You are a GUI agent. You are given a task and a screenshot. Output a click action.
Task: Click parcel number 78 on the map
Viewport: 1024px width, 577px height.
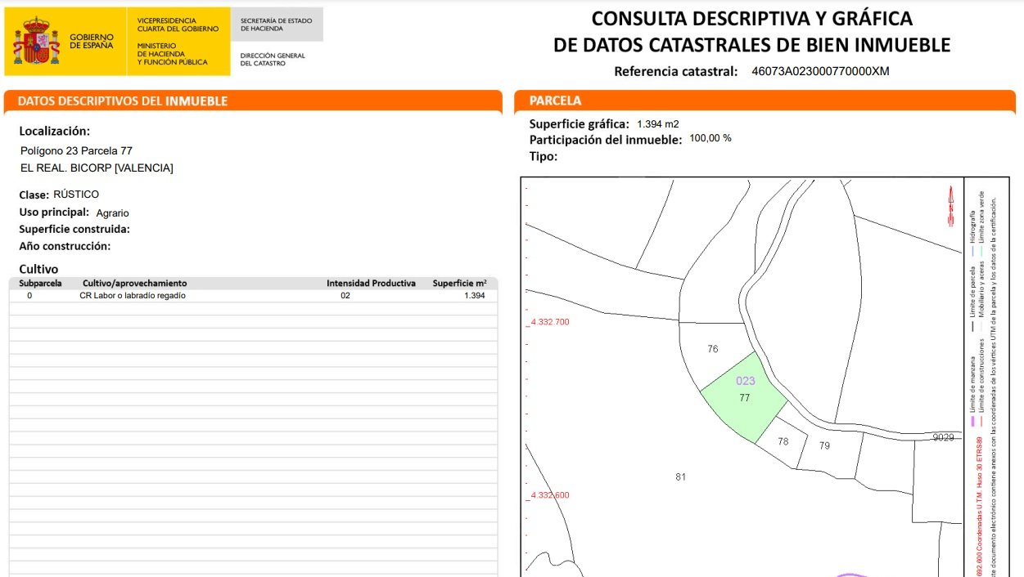[783, 441]
